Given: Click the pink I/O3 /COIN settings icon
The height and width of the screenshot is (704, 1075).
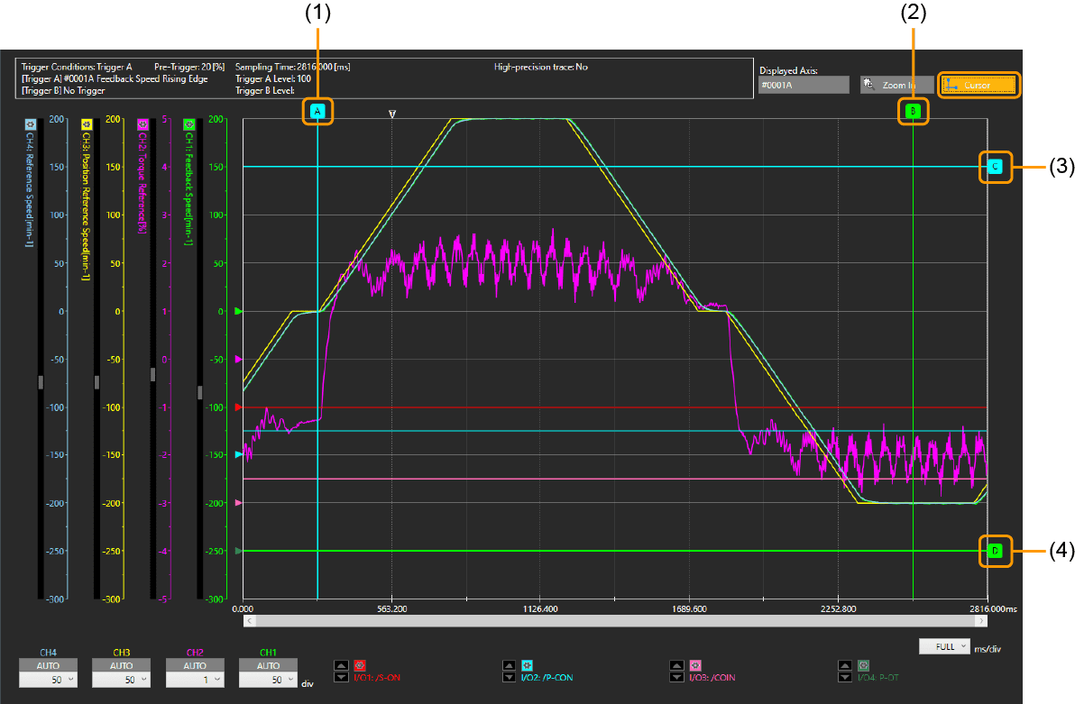Looking at the screenshot, I should click(696, 665).
